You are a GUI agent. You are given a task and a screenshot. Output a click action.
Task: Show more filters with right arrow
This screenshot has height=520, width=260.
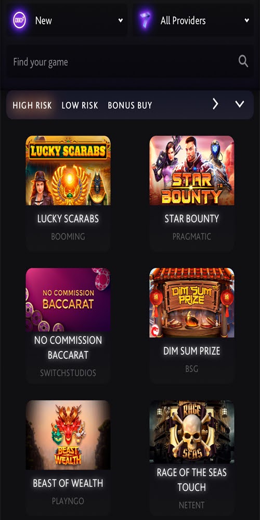pyautogui.click(x=215, y=105)
